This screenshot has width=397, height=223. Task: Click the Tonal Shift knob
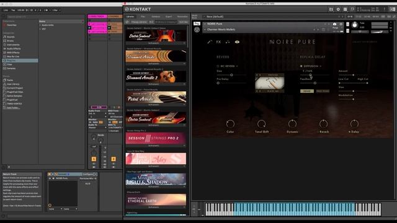[261, 124]
